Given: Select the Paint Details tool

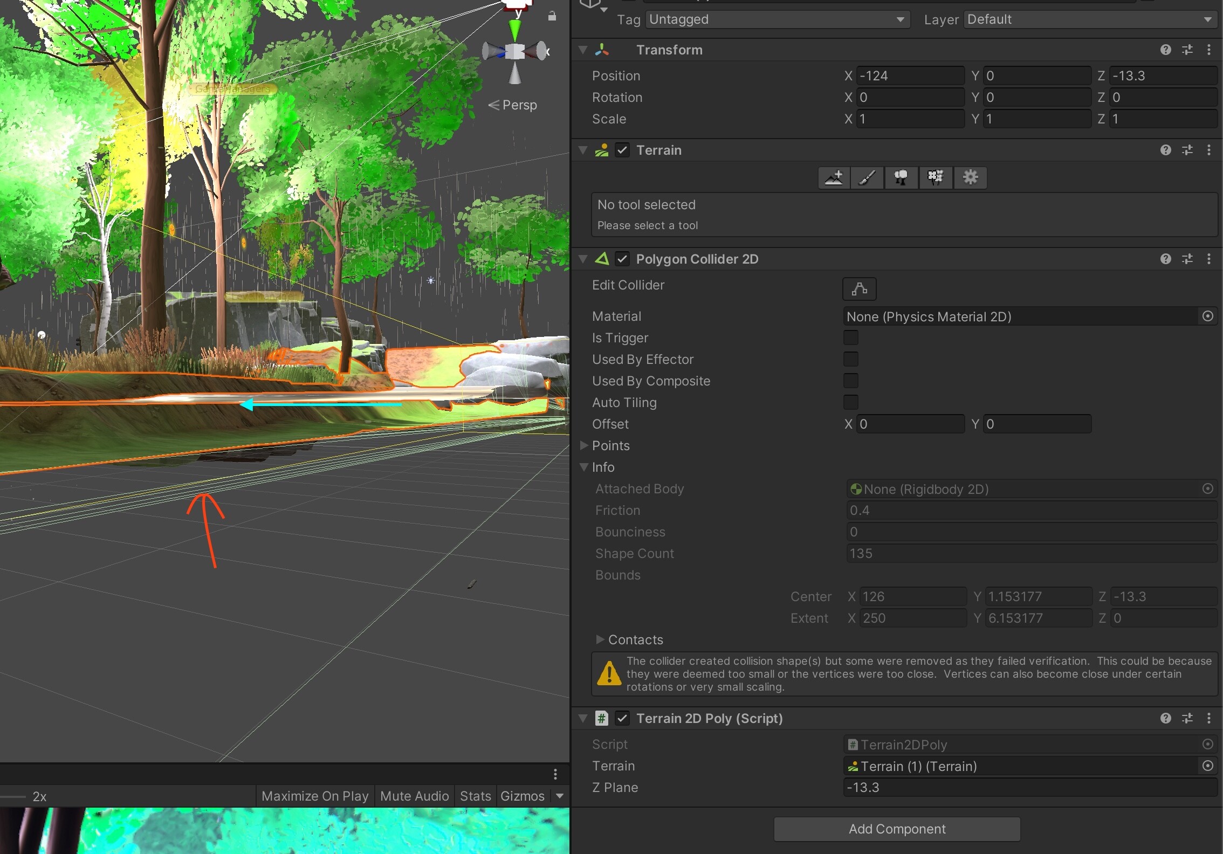Looking at the screenshot, I should click(936, 178).
